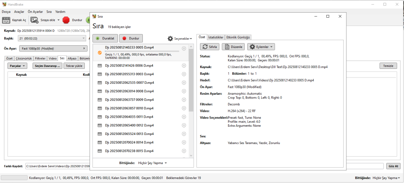Switch to the Filtreler tab in main window
Viewport: 404px width, 183px height.
click(x=40, y=58)
